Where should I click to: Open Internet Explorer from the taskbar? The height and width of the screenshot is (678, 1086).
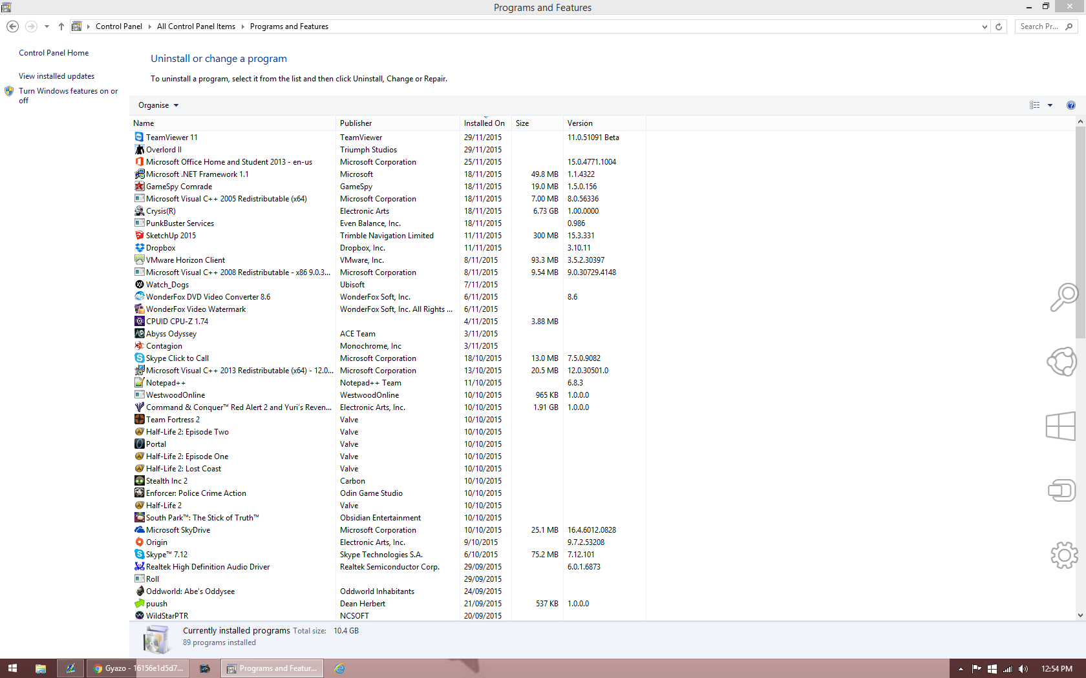point(339,668)
